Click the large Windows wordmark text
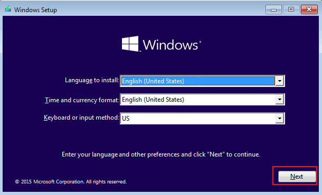Image resolution: width=322 pixels, height=195 pixels. point(171,45)
